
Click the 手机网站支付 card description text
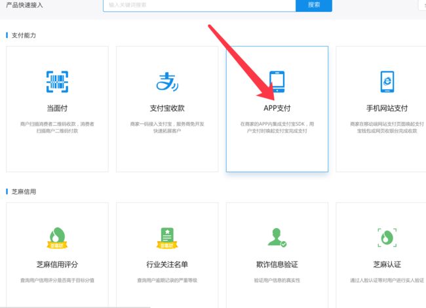click(x=387, y=127)
